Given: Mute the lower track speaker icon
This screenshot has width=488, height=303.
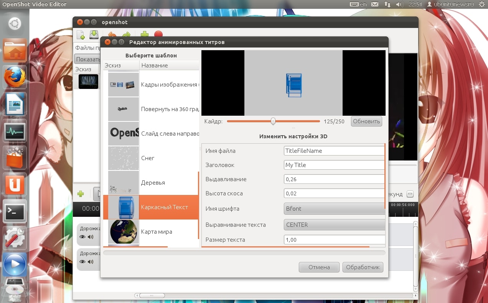Looking at the screenshot, I should [x=91, y=262].
